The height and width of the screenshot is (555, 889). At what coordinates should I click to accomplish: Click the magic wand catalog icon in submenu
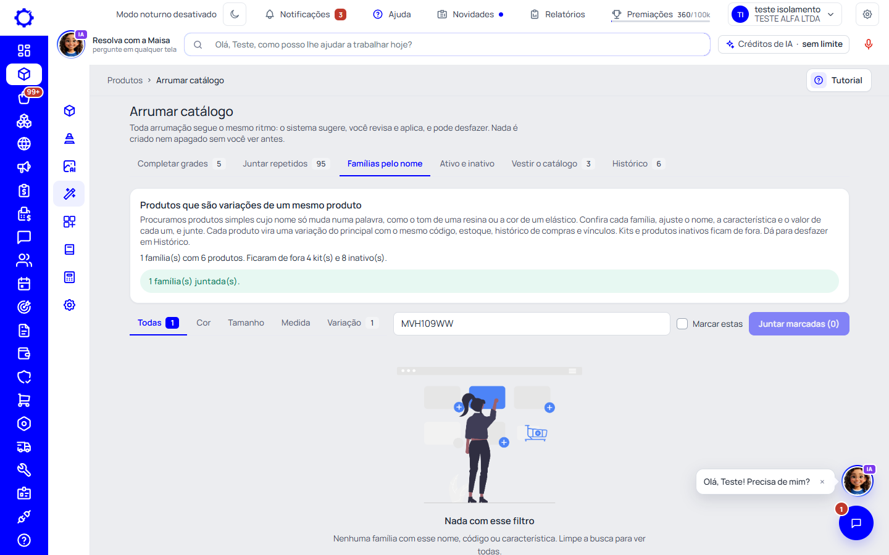69,194
